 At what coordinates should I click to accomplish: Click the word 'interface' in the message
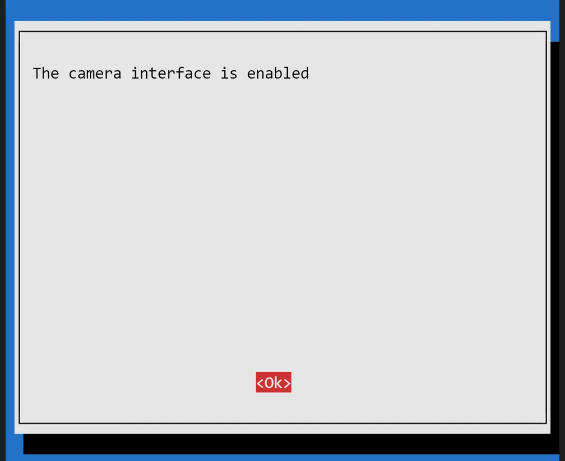[x=171, y=73]
